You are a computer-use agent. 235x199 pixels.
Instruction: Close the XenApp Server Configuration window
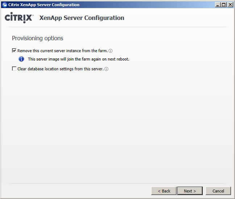[230, 5]
